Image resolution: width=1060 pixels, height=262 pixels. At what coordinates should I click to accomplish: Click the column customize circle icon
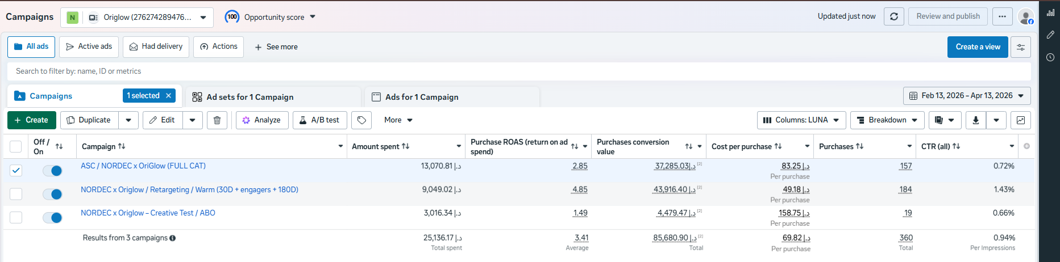click(1026, 146)
